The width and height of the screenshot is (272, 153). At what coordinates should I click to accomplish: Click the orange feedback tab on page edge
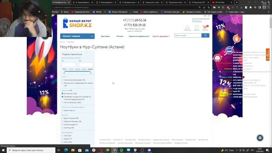click(x=268, y=55)
